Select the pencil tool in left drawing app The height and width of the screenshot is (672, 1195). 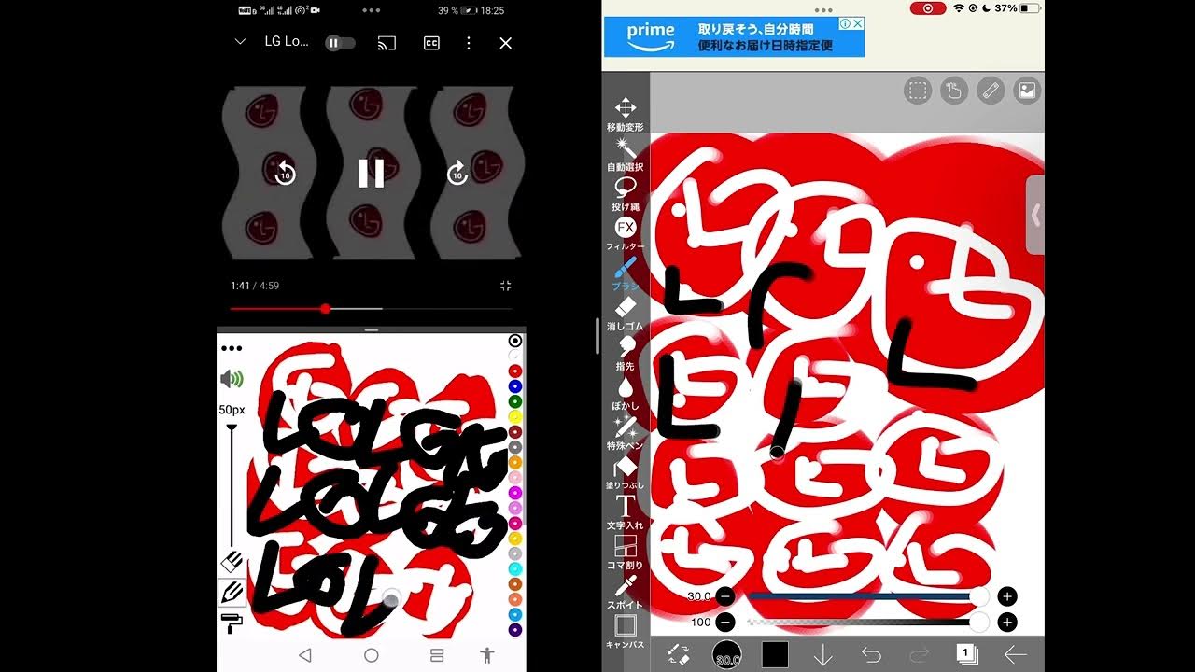pos(232,592)
